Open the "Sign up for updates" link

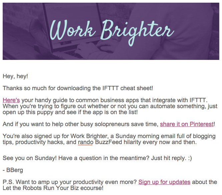click(164, 182)
